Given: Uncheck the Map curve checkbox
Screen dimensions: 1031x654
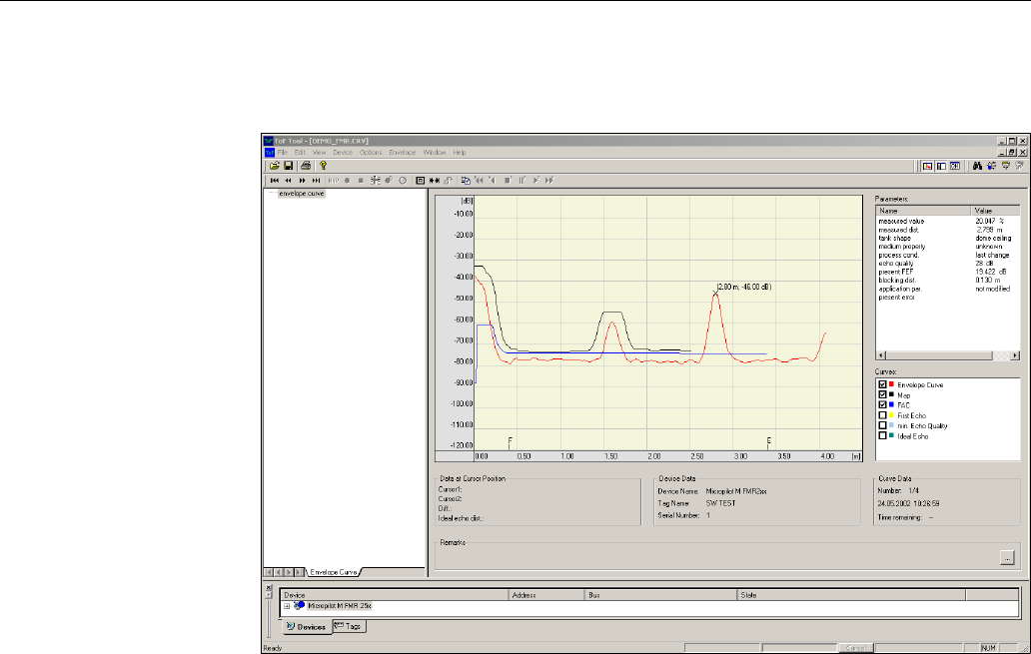Looking at the screenshot, I should pyautogui.click(x=882, y=395).
